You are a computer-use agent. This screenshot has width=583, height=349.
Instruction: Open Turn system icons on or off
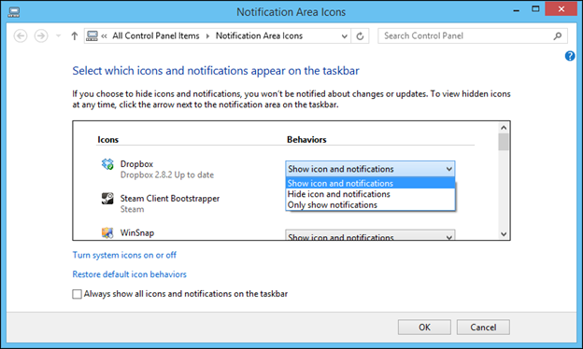[x=124, y=255]
